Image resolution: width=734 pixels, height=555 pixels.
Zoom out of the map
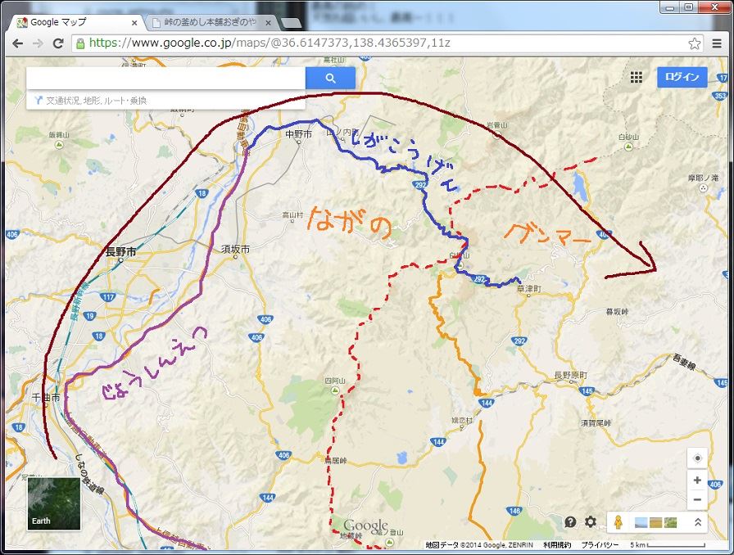tap(697, 499)
